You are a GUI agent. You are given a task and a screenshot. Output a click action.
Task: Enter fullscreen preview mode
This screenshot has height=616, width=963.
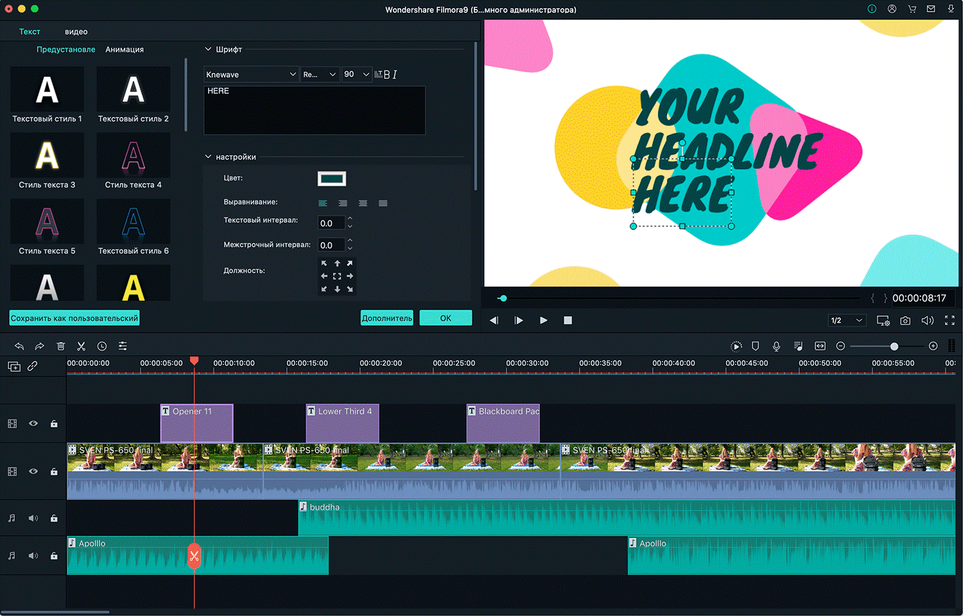pos(950,321)
